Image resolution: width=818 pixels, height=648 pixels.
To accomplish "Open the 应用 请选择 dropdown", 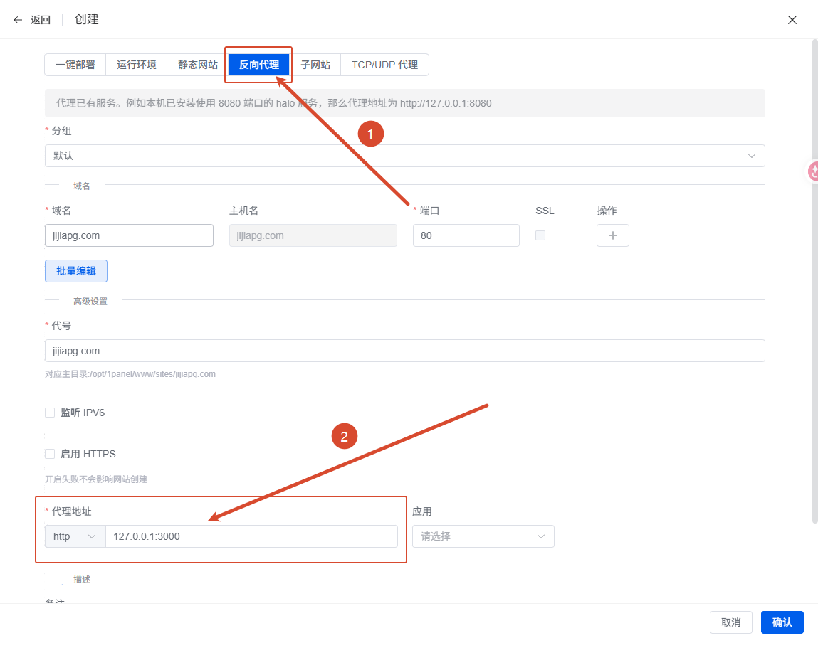I will point(483,536).
